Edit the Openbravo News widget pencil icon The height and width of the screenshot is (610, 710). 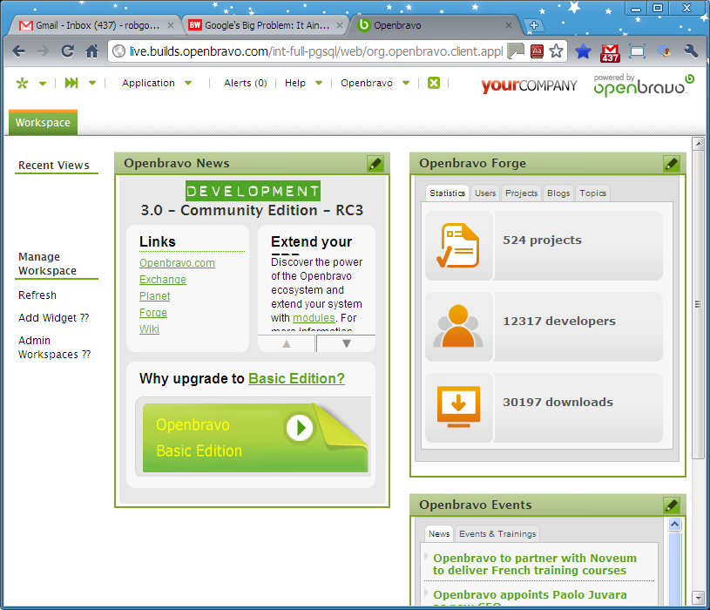[x=375, y=164]
